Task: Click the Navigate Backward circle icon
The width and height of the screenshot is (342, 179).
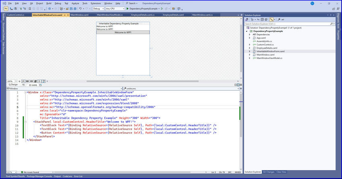Action: 49,9
